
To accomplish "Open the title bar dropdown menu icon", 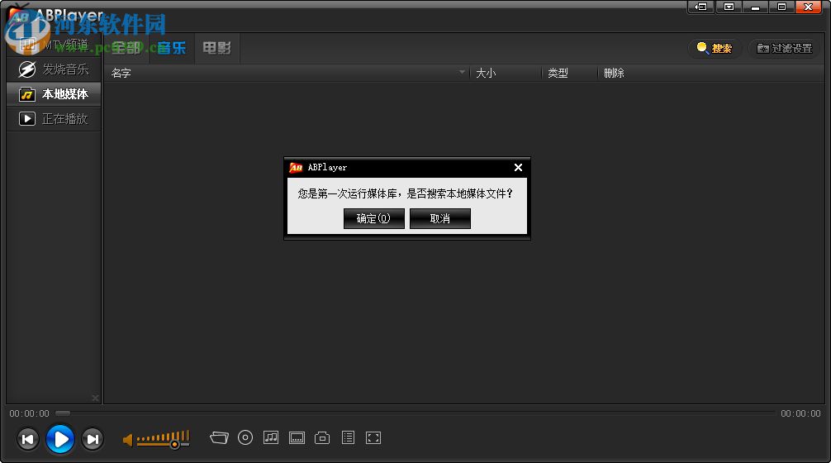I will coord(729,7).
